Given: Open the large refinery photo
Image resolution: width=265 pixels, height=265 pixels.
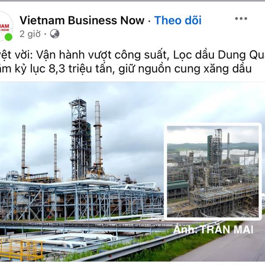Looking at the screenshot, I should pyautogui.click(x=81, y=171).
